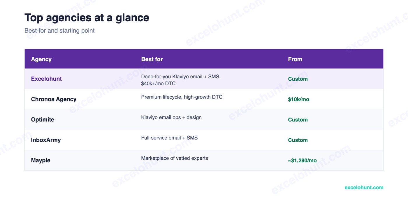Select the InboxArmy agency name cell
Image resolution: width=408 pixels, height=199 pixels.
tap(46, 140)
